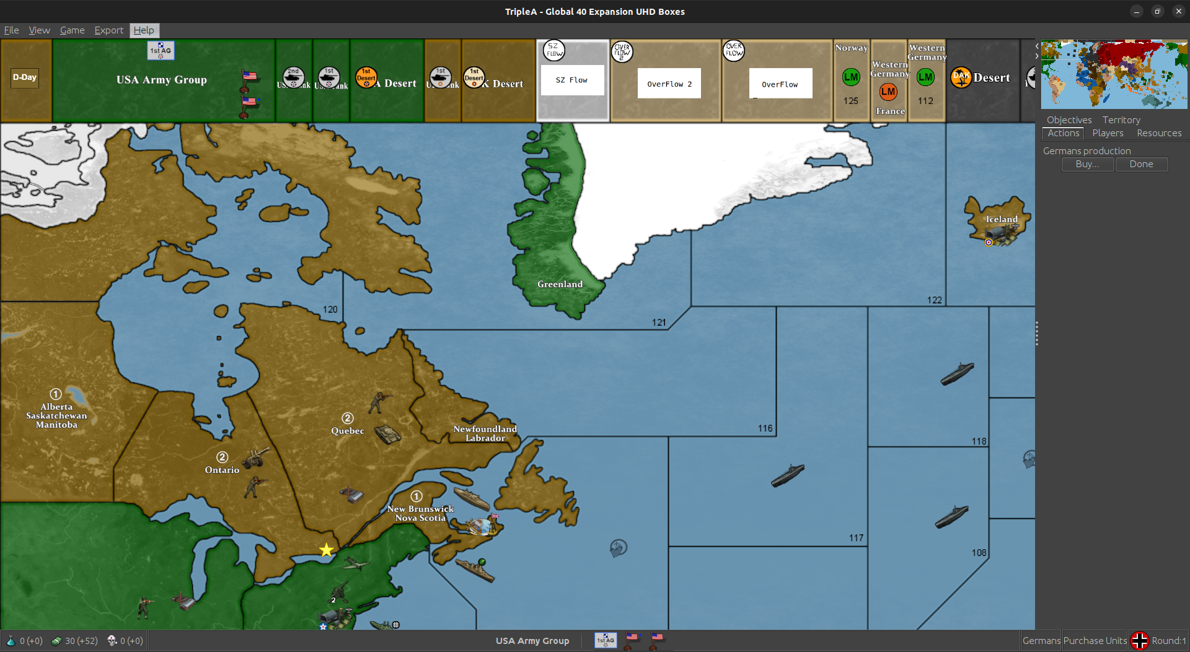Viewport: 1190px width, 652px height.
Task: Click the USA Army Group box title
Action: click(162, 80)
